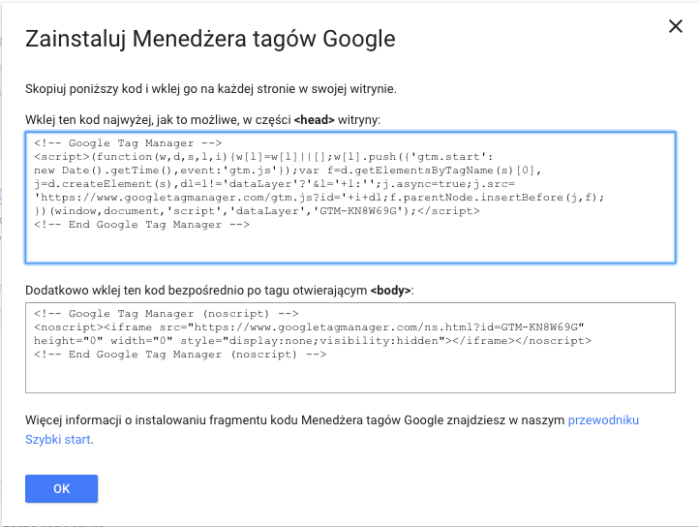Viewport: 699px width, 527px height.
Task: Close the install dialog with the X icon
Action: pyautogui.click(x=676, y=26)
